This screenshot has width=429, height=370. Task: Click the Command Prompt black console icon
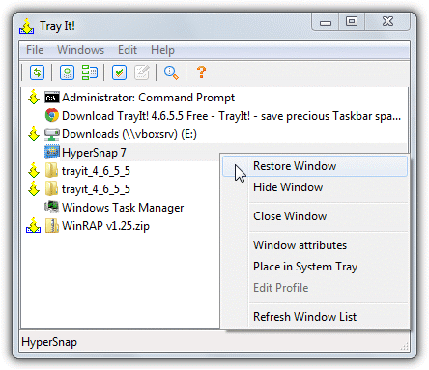tap(52, 98)
